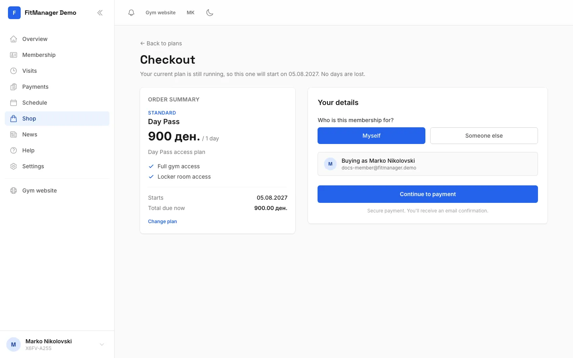This screenshot has width=573, height=358.
Task: Click the Shop bag icon
Action: coord(14,119)
